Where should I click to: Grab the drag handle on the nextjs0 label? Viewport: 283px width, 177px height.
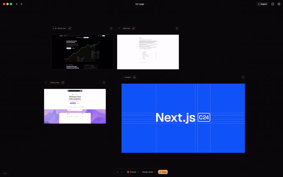tap(123, 77)
